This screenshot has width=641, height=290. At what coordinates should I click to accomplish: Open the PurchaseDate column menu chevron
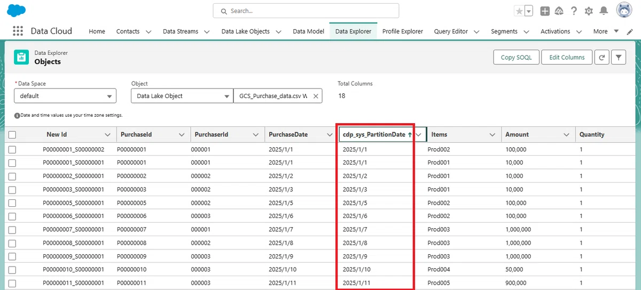click(330, 135)
